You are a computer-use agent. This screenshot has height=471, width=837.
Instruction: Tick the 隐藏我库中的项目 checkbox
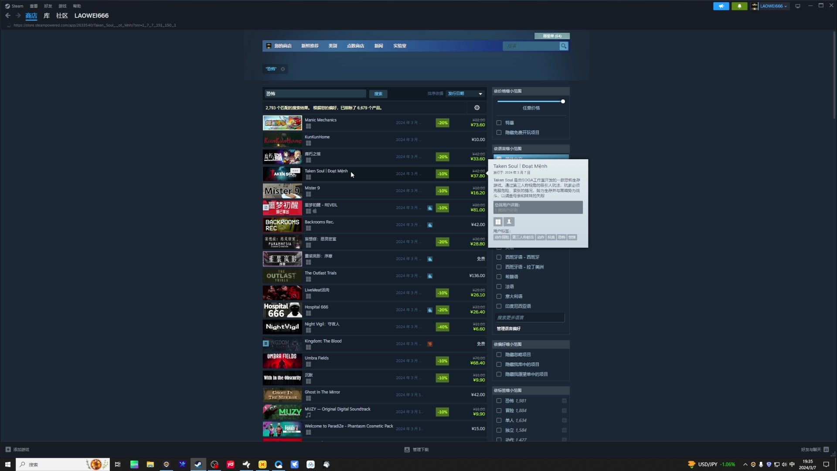tap(499, 365)
